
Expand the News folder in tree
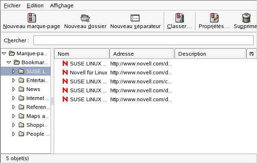(13, 89)
